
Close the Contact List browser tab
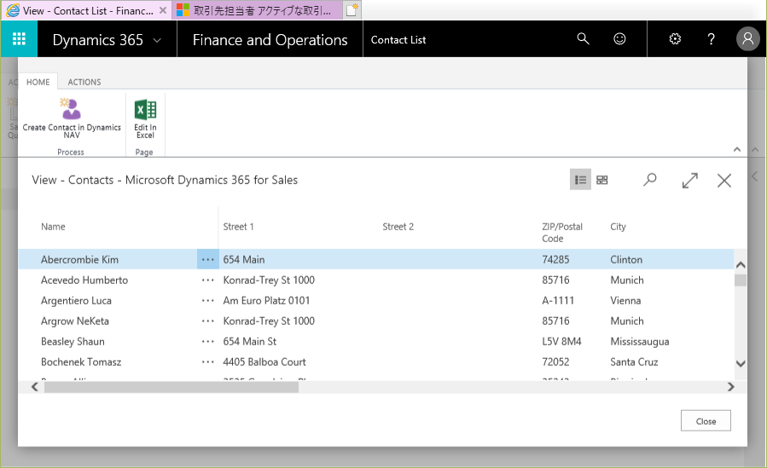163,10
